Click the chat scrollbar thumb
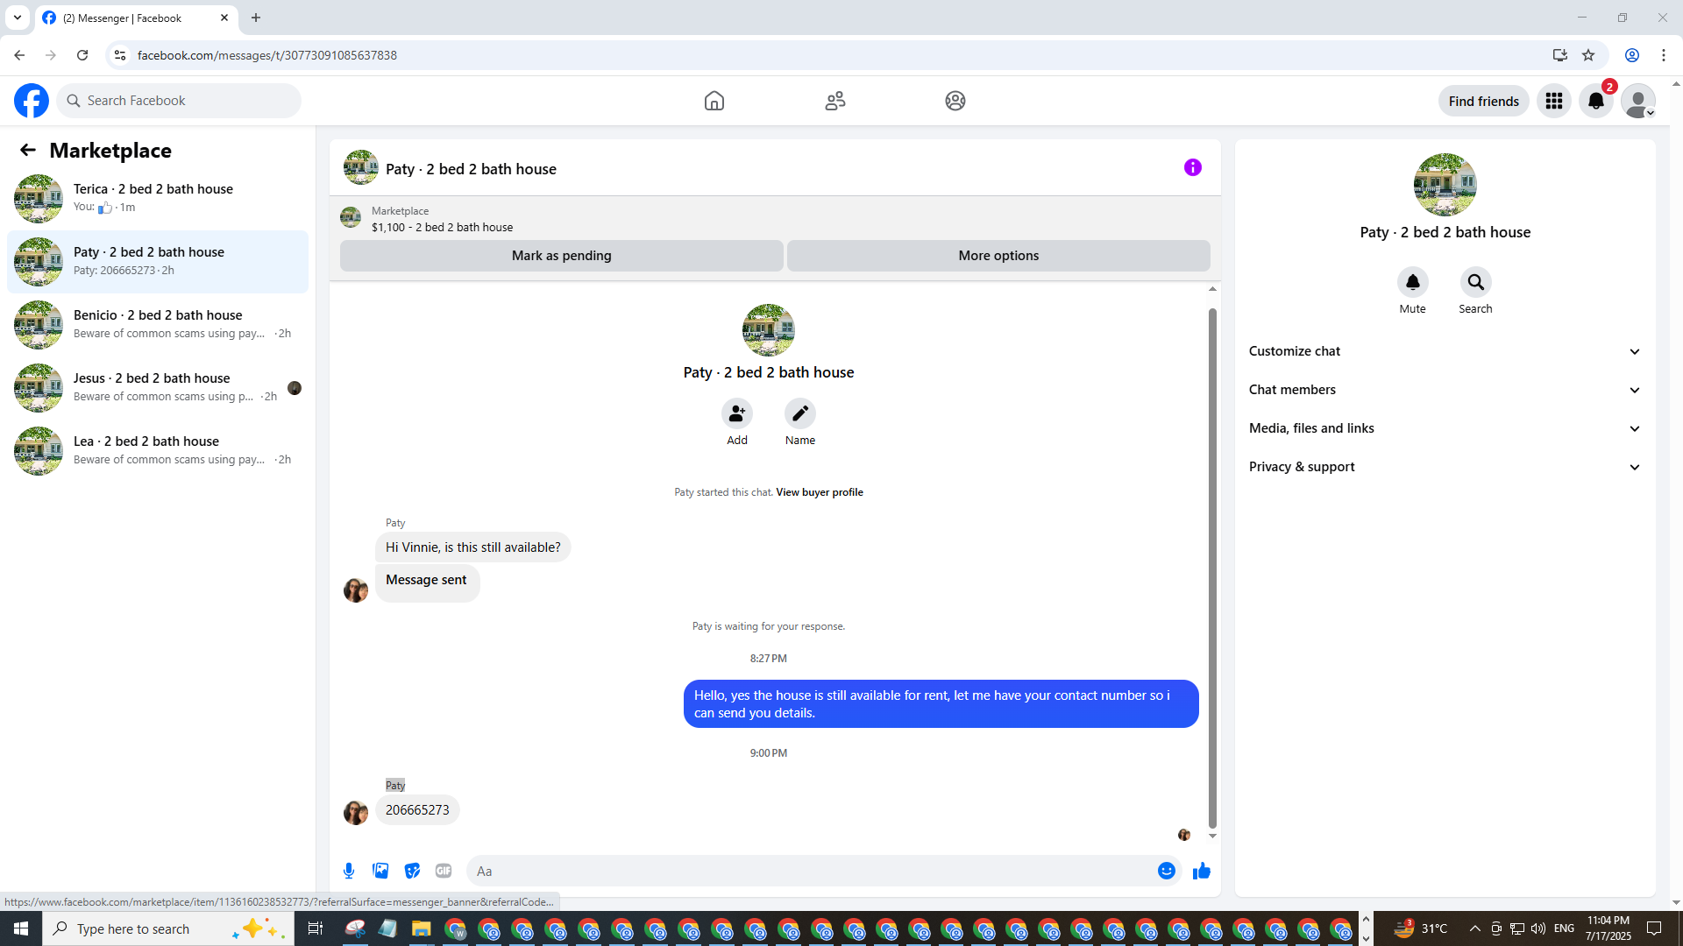This screenshot has width=1683, height=946. tap(1212, 568)
